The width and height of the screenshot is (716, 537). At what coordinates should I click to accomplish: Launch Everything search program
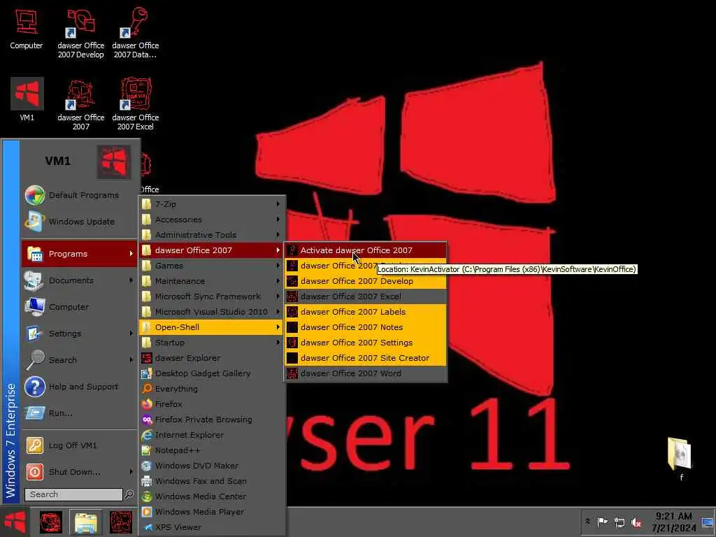coord(212,389)
